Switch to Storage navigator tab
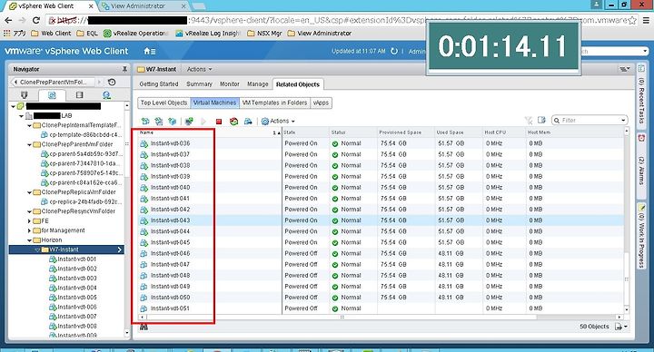 [x=79, y=95]
